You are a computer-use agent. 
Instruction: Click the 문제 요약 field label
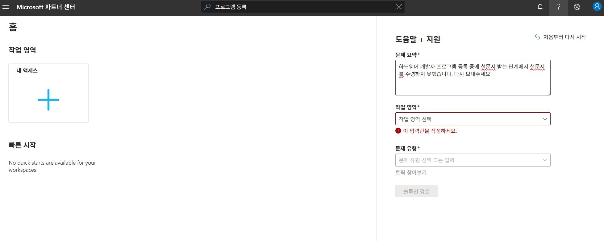pyautogui.click(x=406, y=55)
